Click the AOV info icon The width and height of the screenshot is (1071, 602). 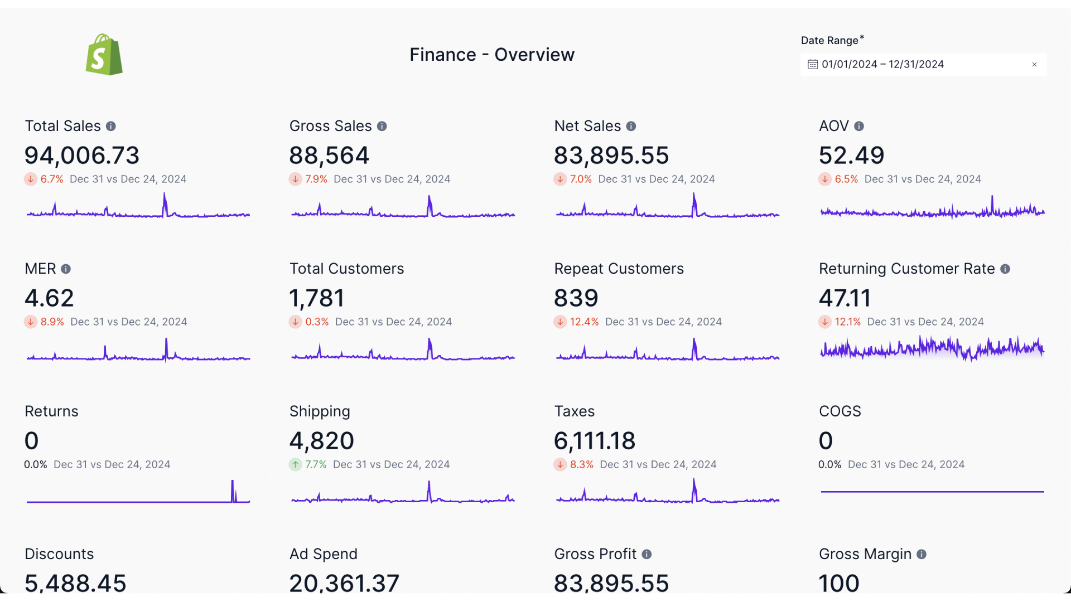point(858,127)
